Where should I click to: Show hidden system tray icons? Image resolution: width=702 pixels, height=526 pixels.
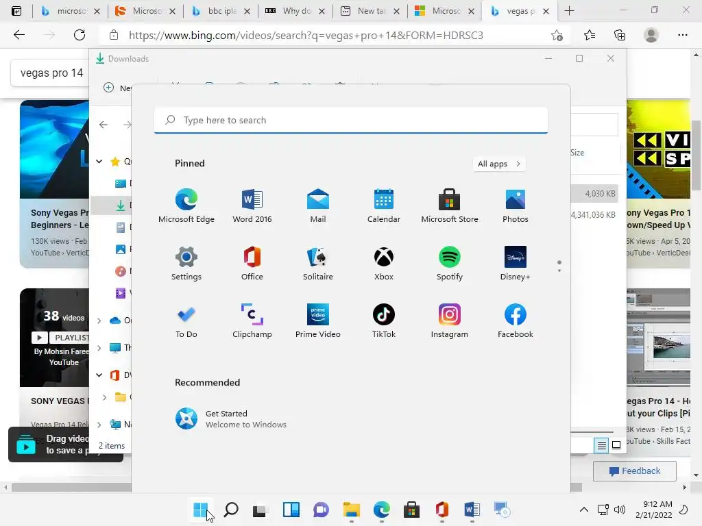coord(584,510)
